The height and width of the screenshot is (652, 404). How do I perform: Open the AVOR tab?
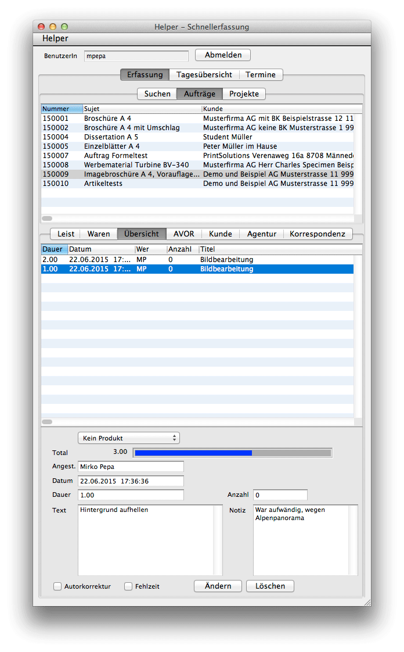coord(183,234)
